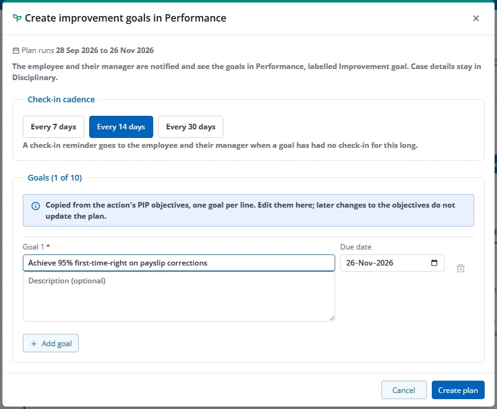
Task: Delete Goal 1 with the trash icon
Action: pos(461,269)
